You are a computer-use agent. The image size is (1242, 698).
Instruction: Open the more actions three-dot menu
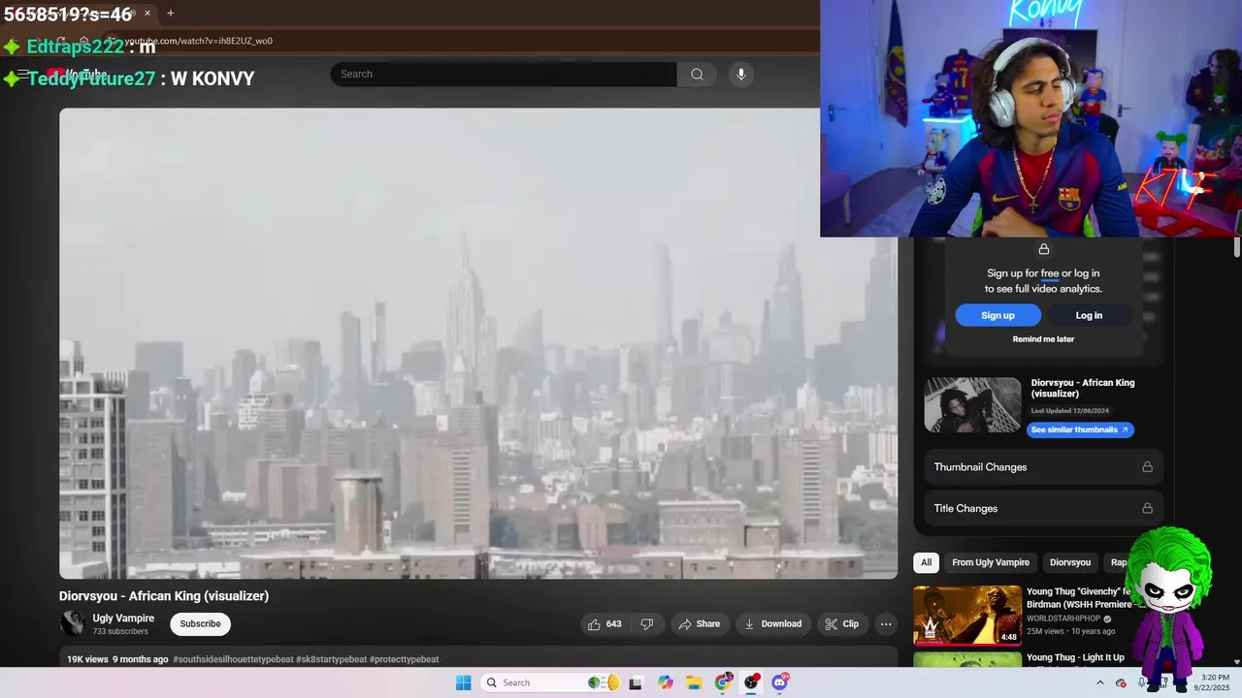pos(886,624)
